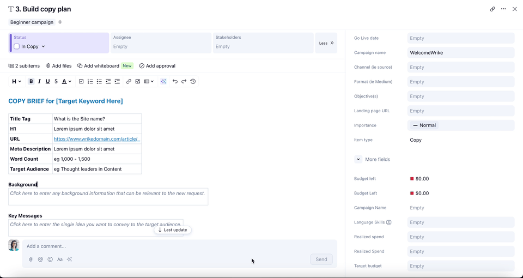
Task: Set the Assignee field
Action: [x=161, y=43]
